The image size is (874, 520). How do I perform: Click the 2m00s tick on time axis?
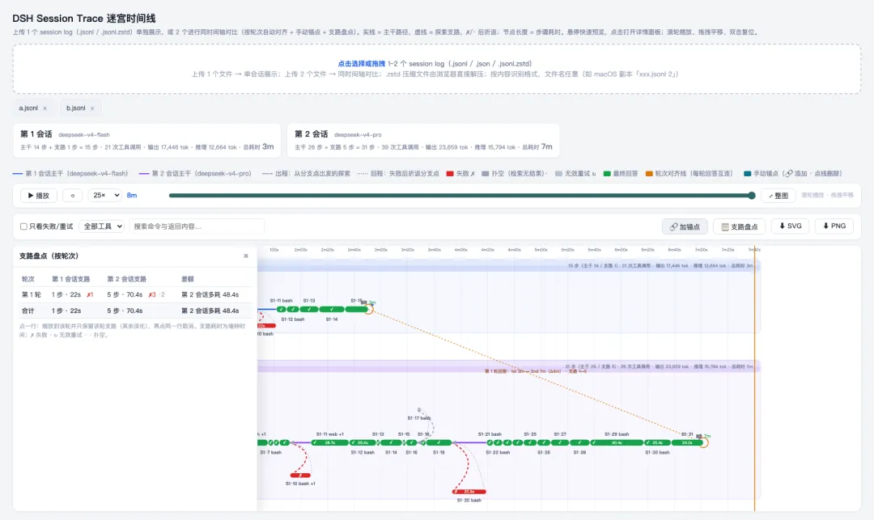point(300,250)
